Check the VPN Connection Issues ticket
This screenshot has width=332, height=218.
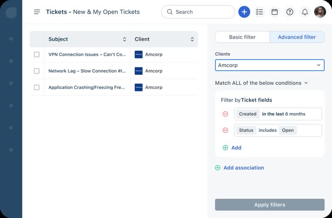click(37, 54)
